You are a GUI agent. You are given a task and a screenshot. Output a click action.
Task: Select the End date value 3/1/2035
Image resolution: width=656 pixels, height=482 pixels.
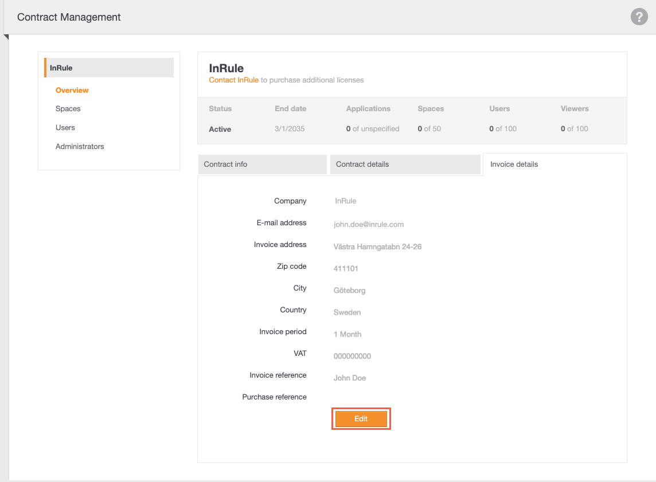(x=290, y=129)
